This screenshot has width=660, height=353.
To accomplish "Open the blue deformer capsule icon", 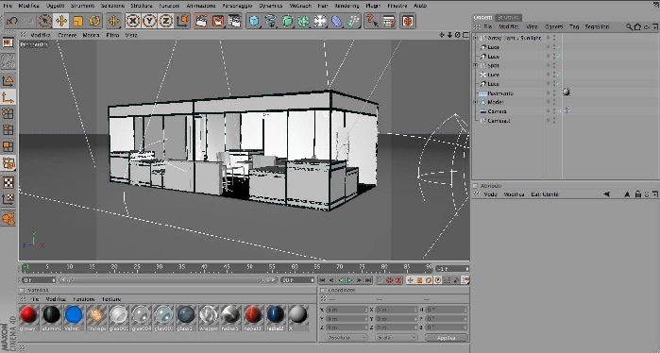I will (336, 21).
